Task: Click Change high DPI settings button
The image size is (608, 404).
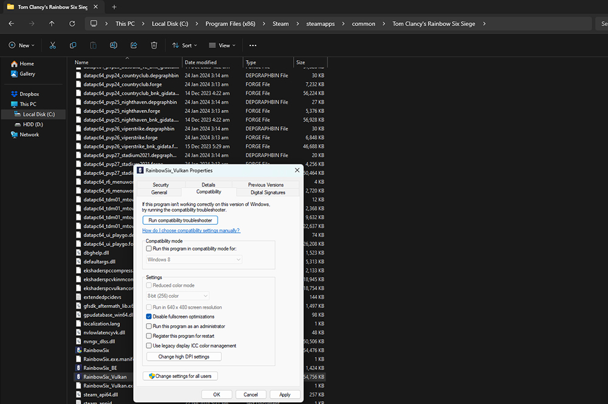Action: point(184,357)
